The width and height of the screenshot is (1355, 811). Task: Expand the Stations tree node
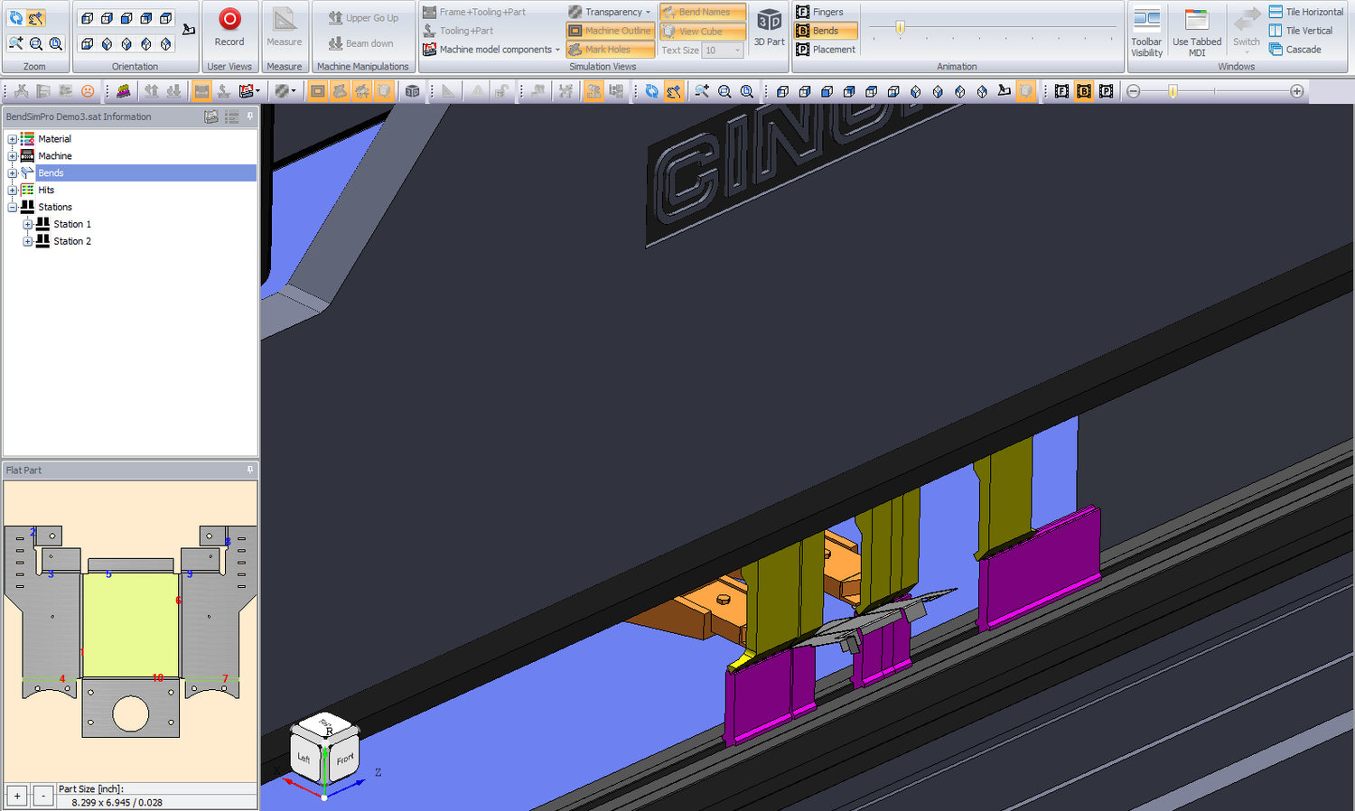(x=12, y=207)
